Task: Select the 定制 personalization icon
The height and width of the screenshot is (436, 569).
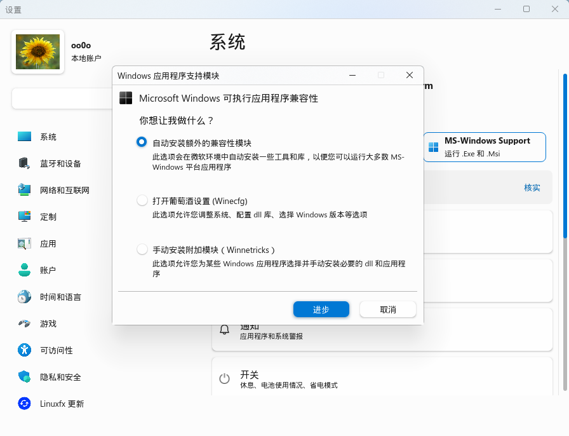Action: coord(24,217)
